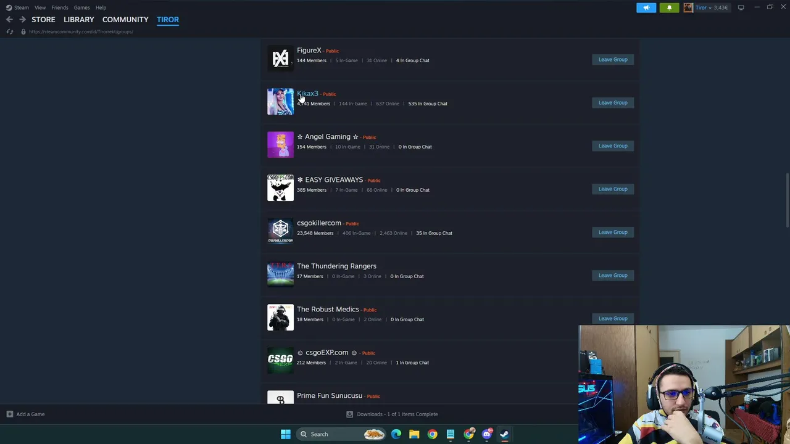Click the page vertical scrollbar

click(x=787, y=200)
